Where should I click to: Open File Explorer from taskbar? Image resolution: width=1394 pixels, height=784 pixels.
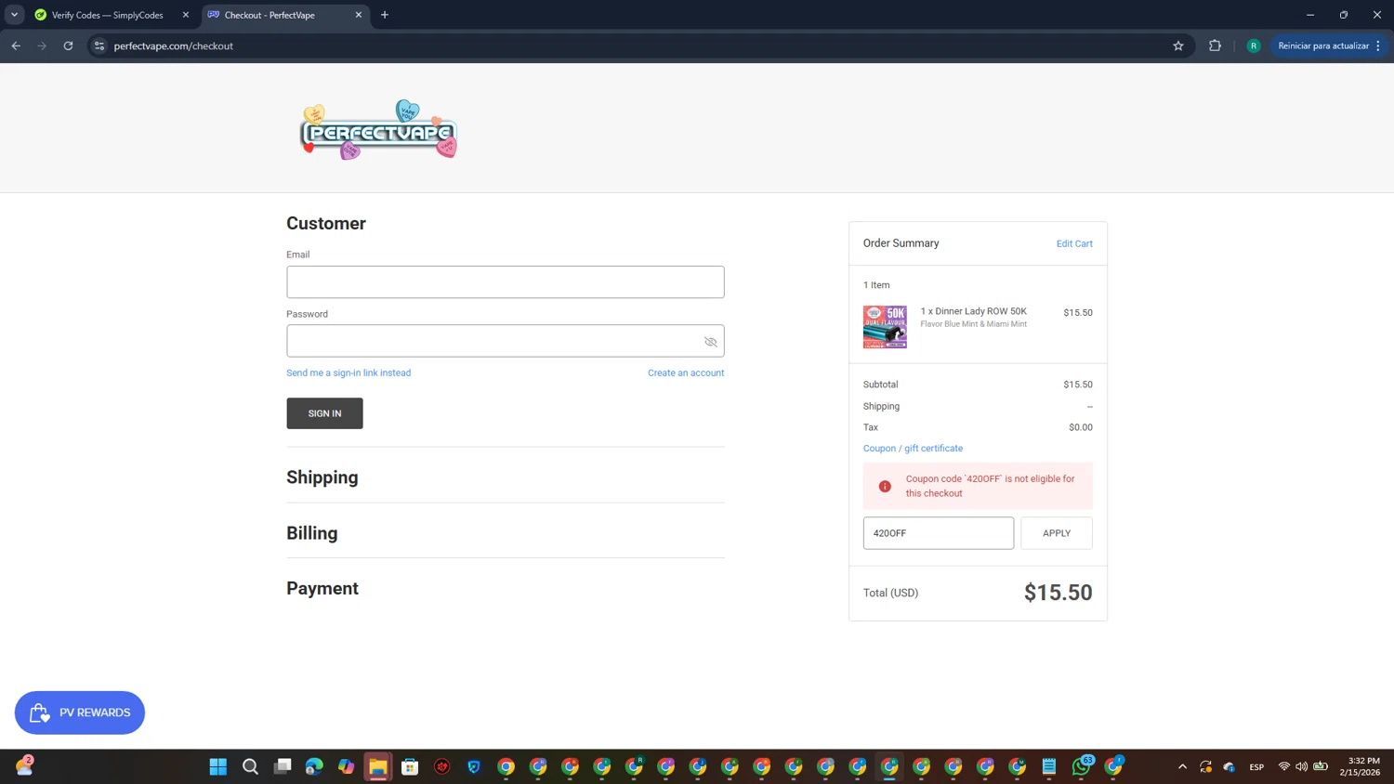click(x=378, y=766)
